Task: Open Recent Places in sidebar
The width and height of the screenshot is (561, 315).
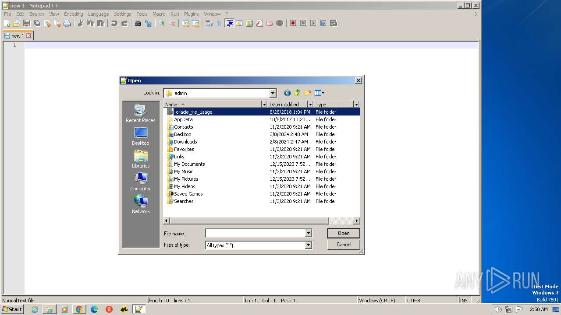Action: 141,113
